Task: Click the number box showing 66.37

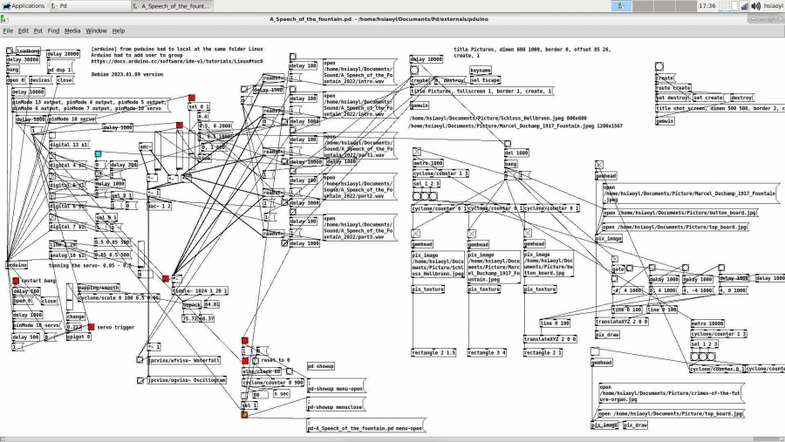Action: coord(207,318)
